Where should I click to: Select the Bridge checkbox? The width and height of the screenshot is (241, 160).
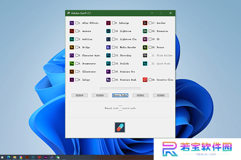coord(77,47)
